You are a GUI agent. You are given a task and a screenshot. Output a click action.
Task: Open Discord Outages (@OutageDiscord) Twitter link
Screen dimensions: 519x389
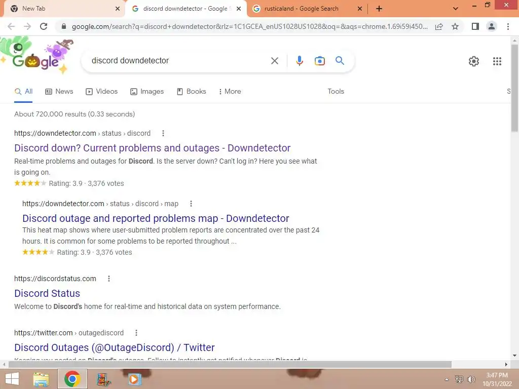point(115,347)
